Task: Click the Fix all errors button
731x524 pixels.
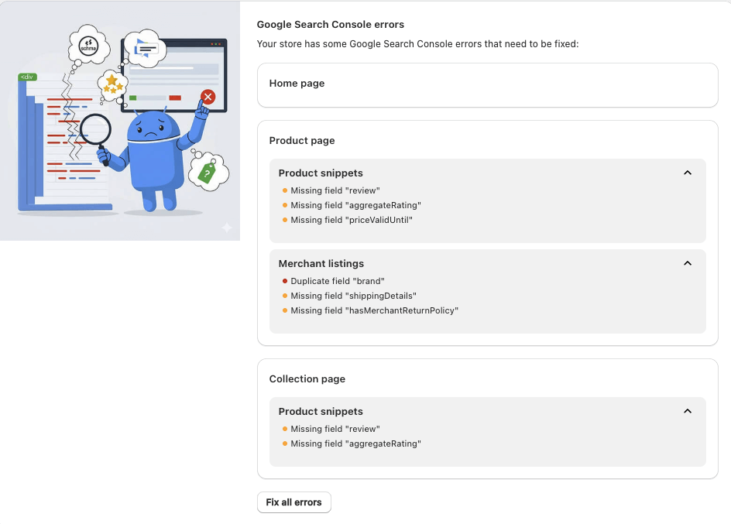Action: tap(293, 502)
